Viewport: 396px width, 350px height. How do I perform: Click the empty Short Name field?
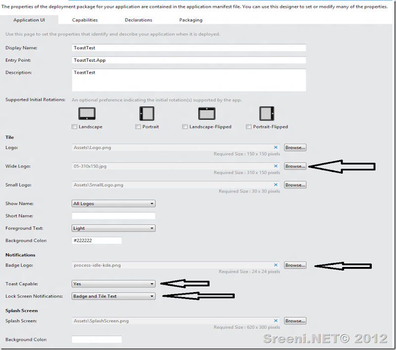click(113, 216)
